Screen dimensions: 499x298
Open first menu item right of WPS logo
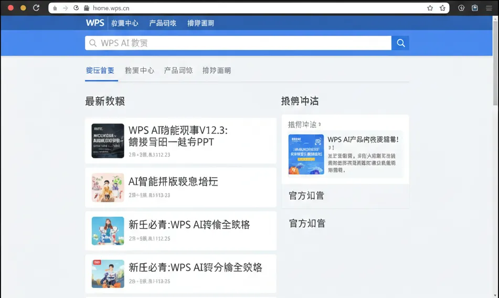coord(125,23)
